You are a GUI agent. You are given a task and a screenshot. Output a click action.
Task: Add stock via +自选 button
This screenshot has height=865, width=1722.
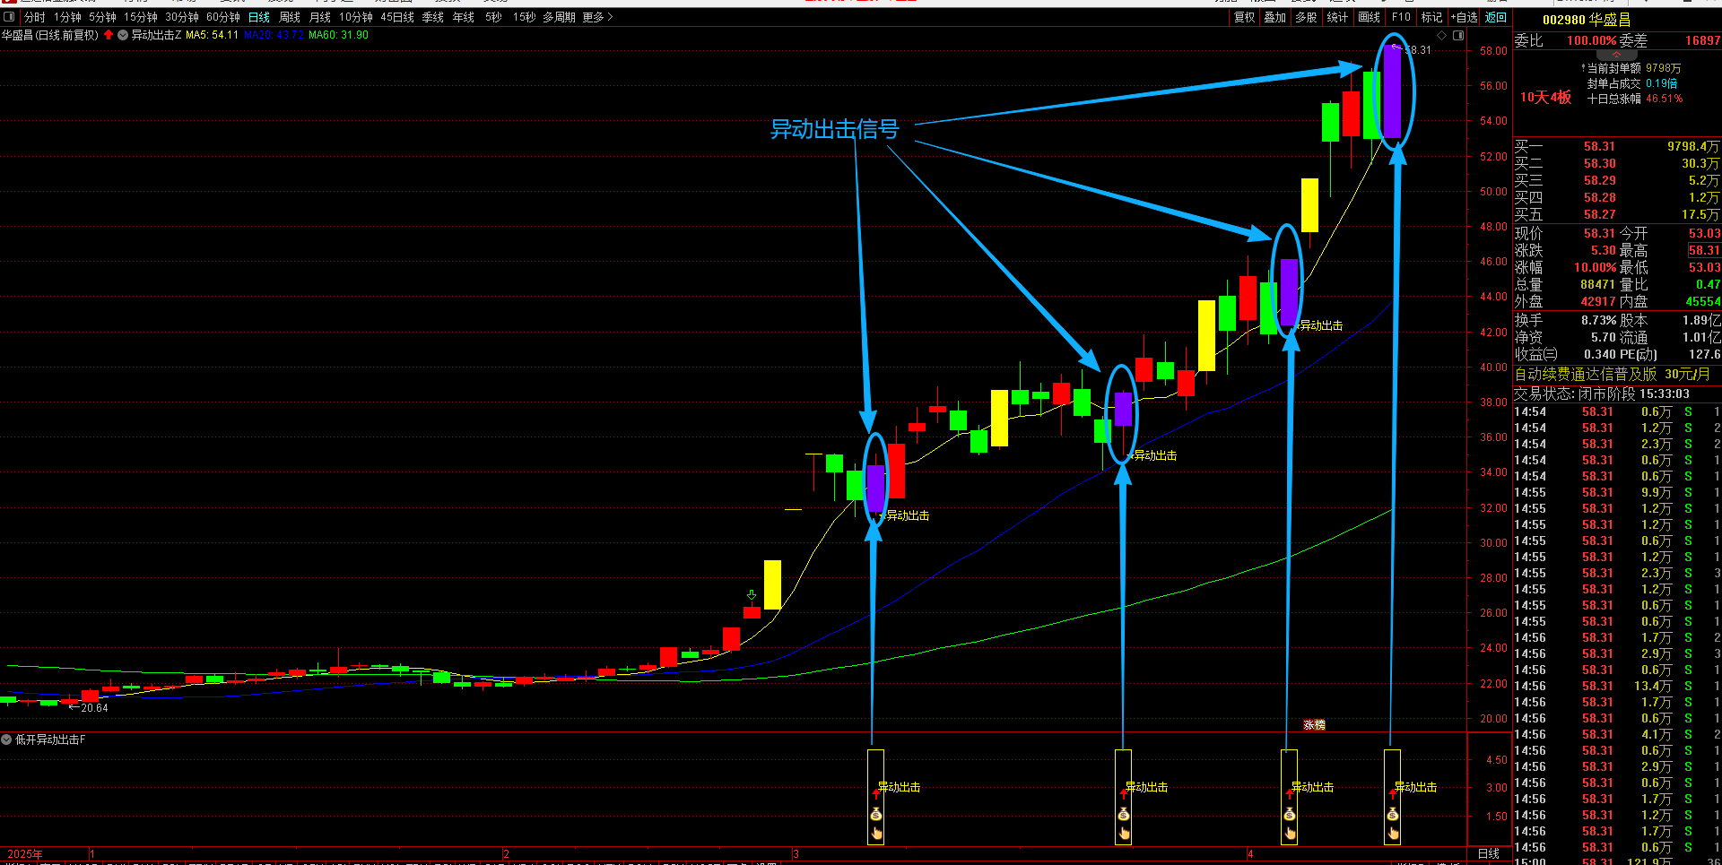(x=1464, y=17)
